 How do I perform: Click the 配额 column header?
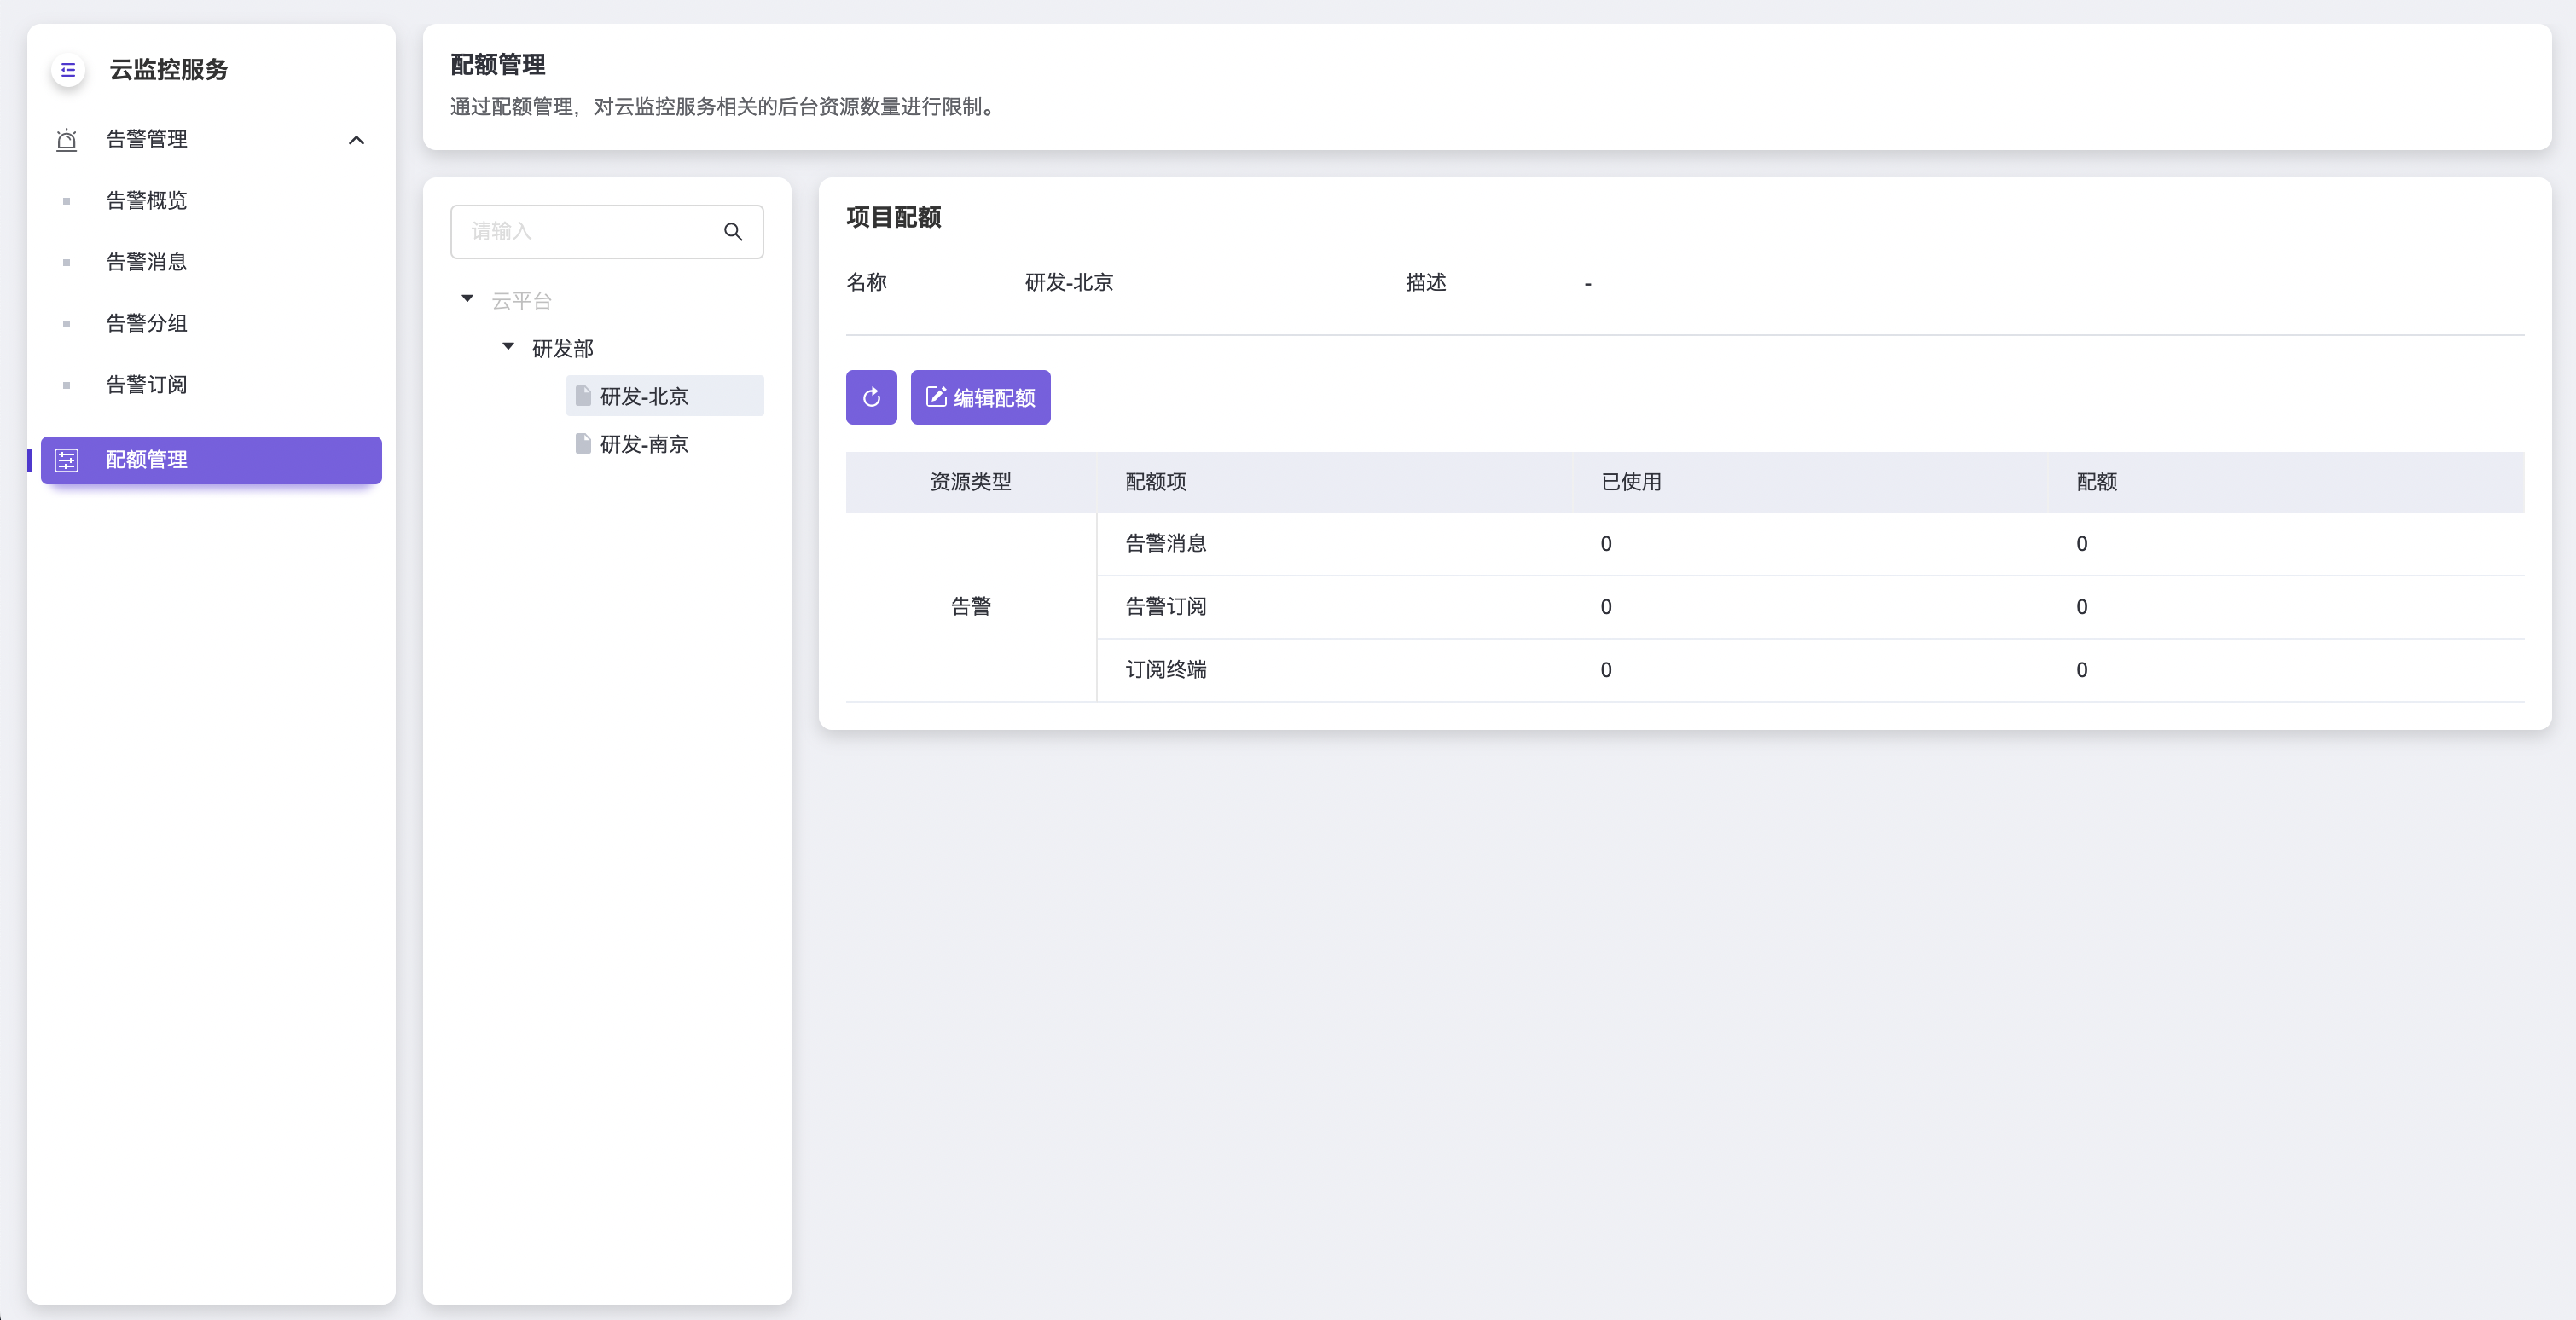(2096, 482)
